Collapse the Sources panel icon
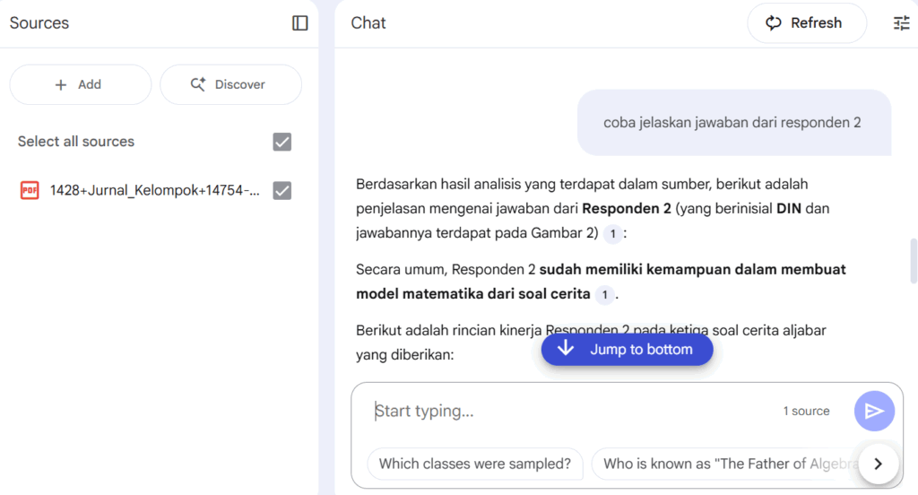This screenshot has height=495, width=918. [x=300, y=23]
